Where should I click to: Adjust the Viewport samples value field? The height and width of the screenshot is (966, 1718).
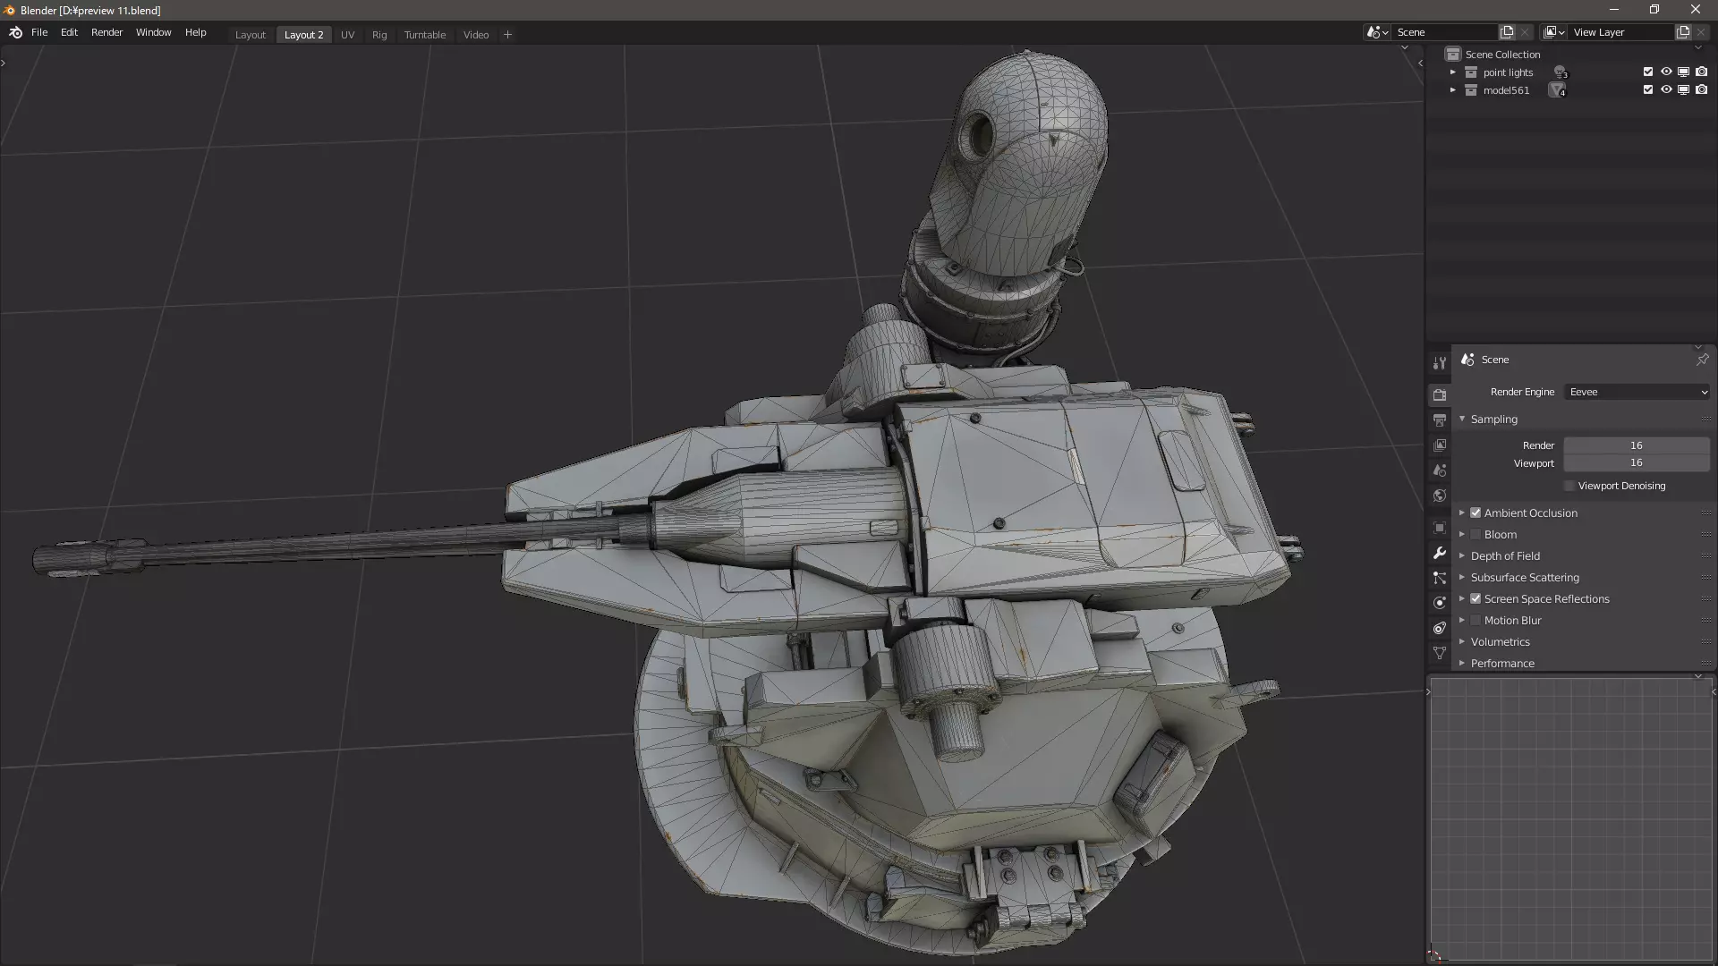1637,462
